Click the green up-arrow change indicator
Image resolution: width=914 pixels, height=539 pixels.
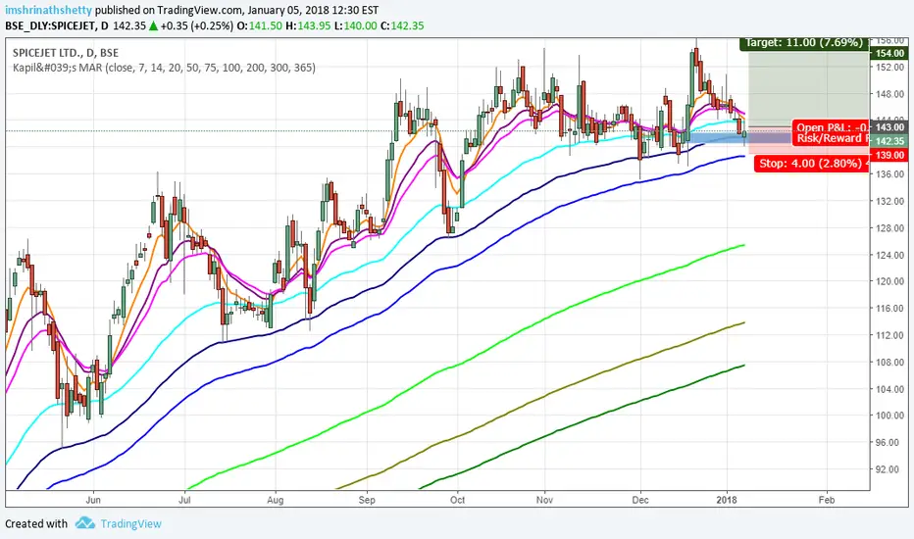click(153, 25)
